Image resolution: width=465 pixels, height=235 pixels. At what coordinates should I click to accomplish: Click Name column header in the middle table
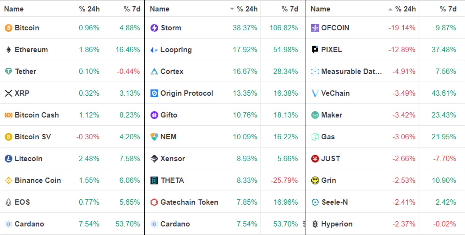coord(160,9)
